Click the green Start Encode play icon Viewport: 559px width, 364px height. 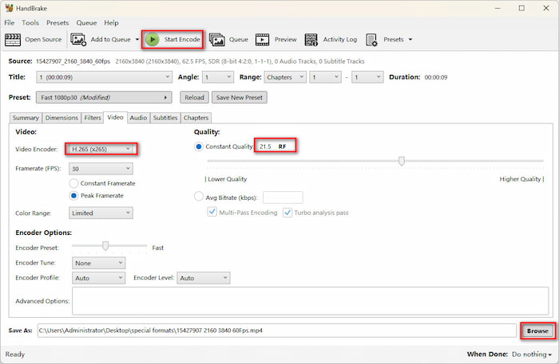tap(153, 40)
